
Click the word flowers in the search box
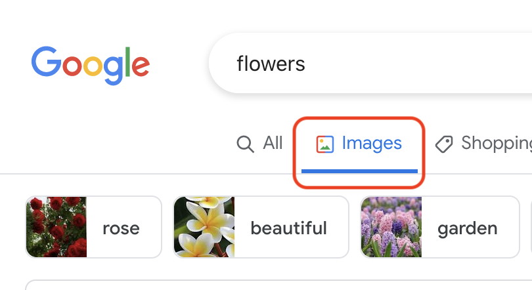(x=271, y=64)
